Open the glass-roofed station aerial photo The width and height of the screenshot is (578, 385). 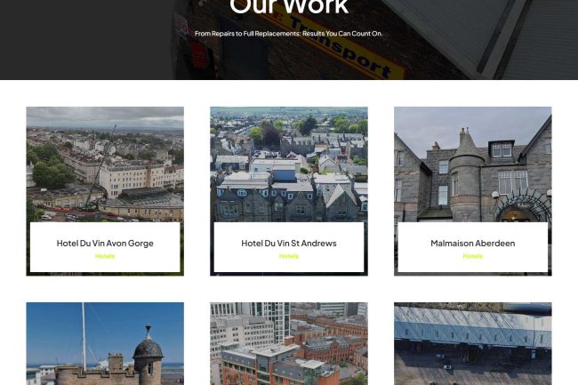coord(472,344)
